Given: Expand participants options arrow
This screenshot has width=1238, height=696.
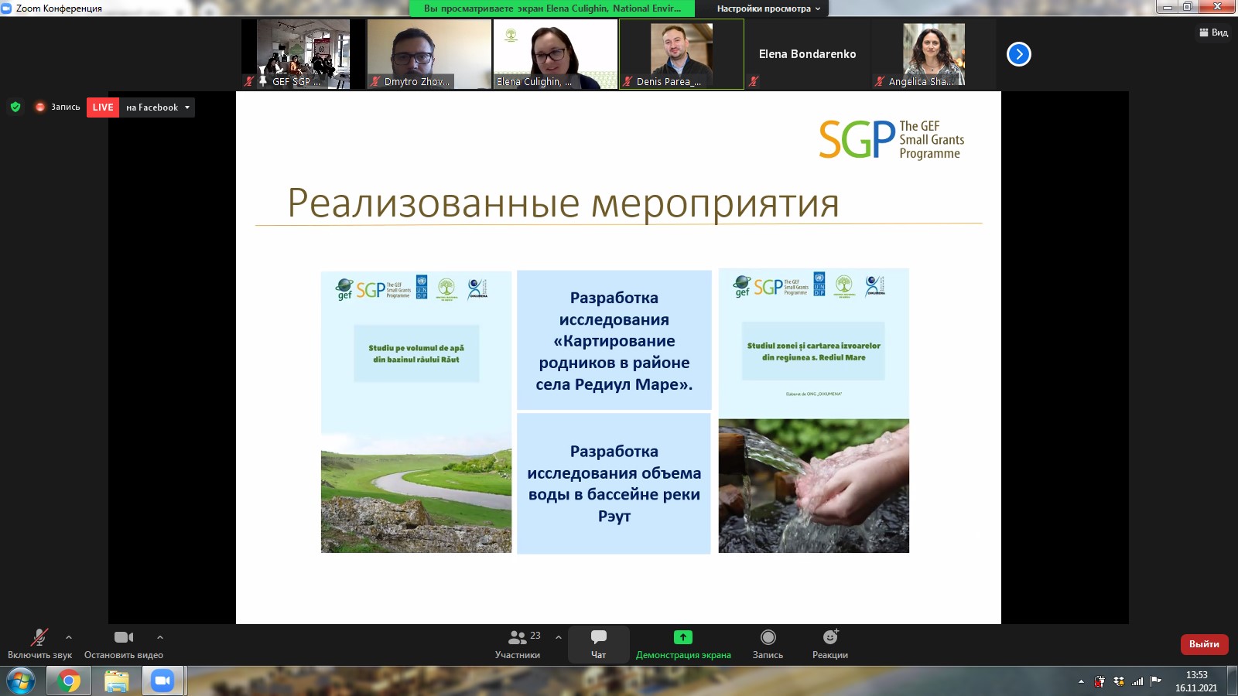Looking at the screenshot, I should (559, 637).
